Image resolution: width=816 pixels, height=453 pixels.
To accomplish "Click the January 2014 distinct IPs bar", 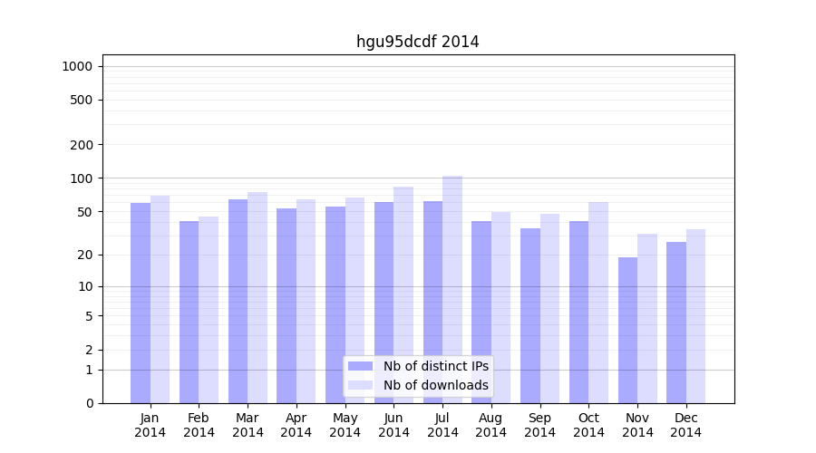I will tap(141, 304).
